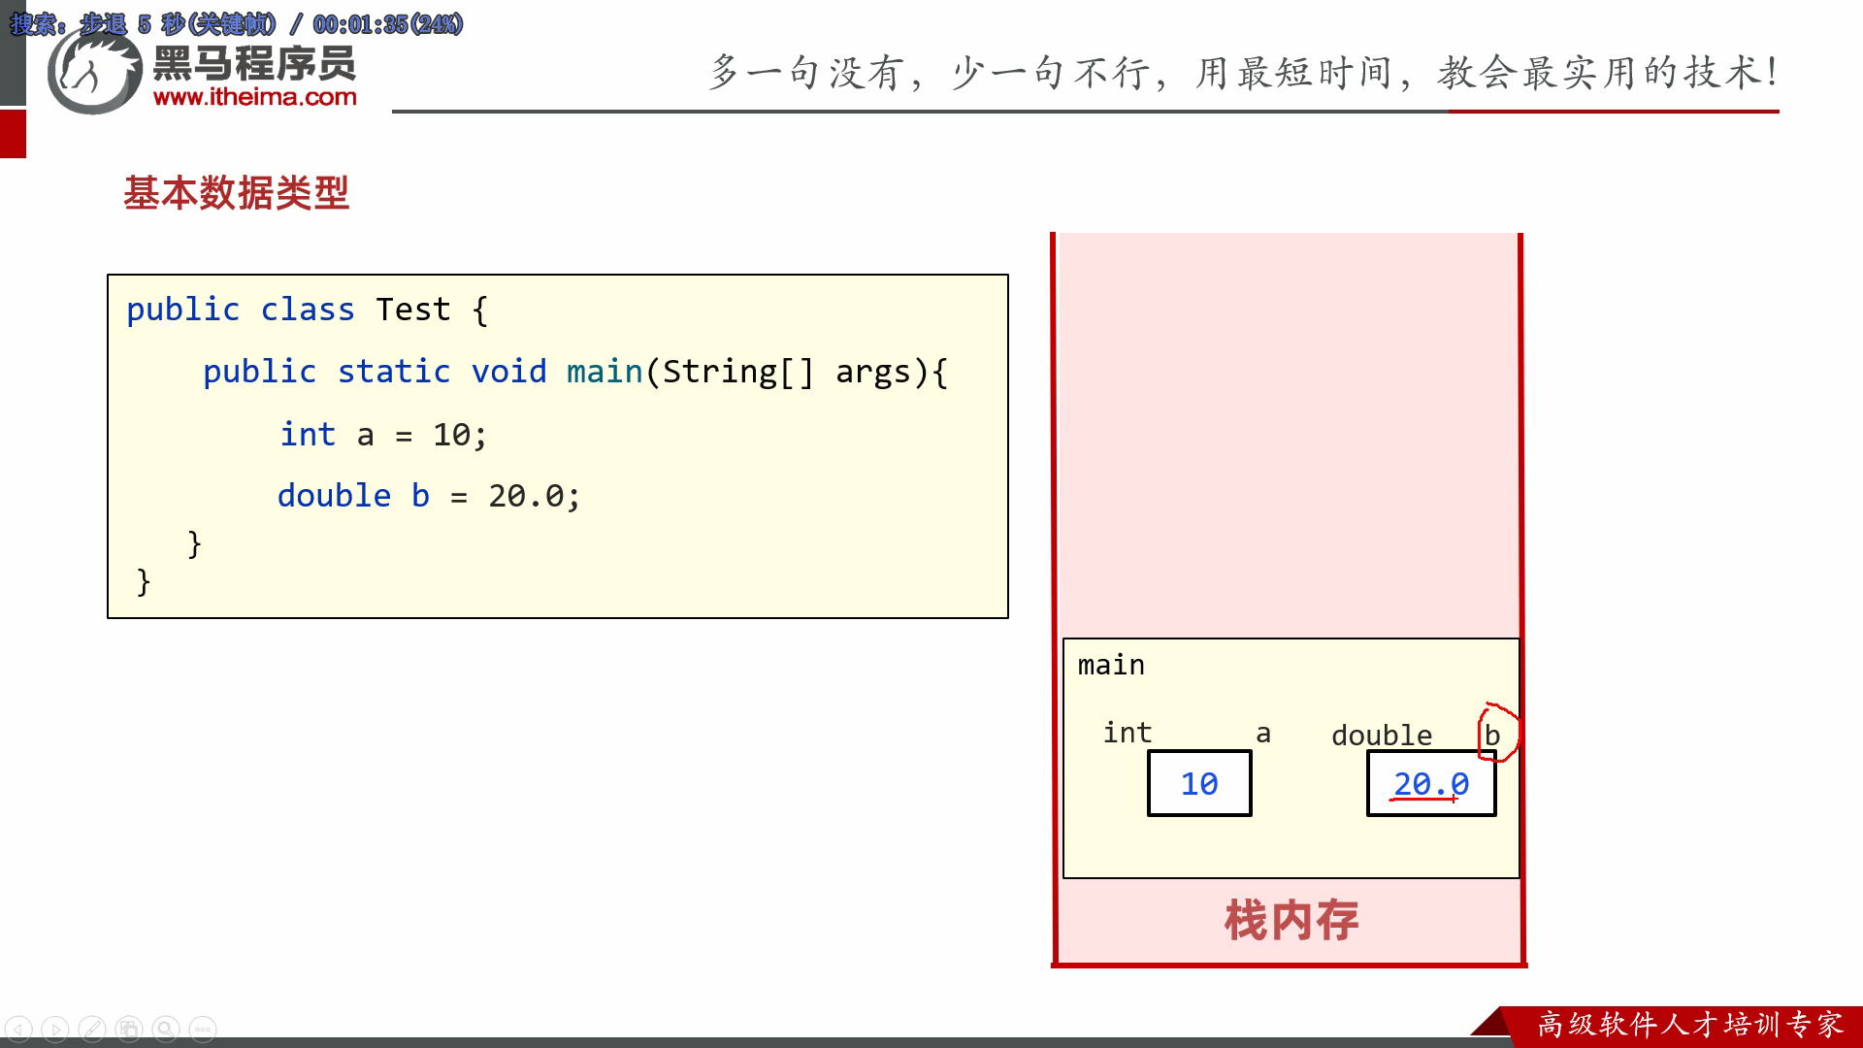
Task: Click the variable name 'a' label
Action: (1263, 734)
